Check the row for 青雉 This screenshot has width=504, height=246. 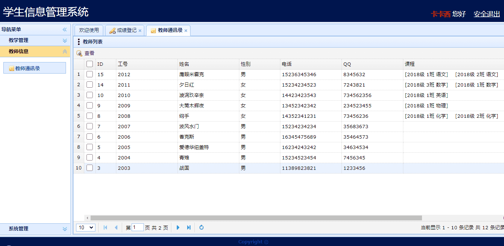point(89,158)
